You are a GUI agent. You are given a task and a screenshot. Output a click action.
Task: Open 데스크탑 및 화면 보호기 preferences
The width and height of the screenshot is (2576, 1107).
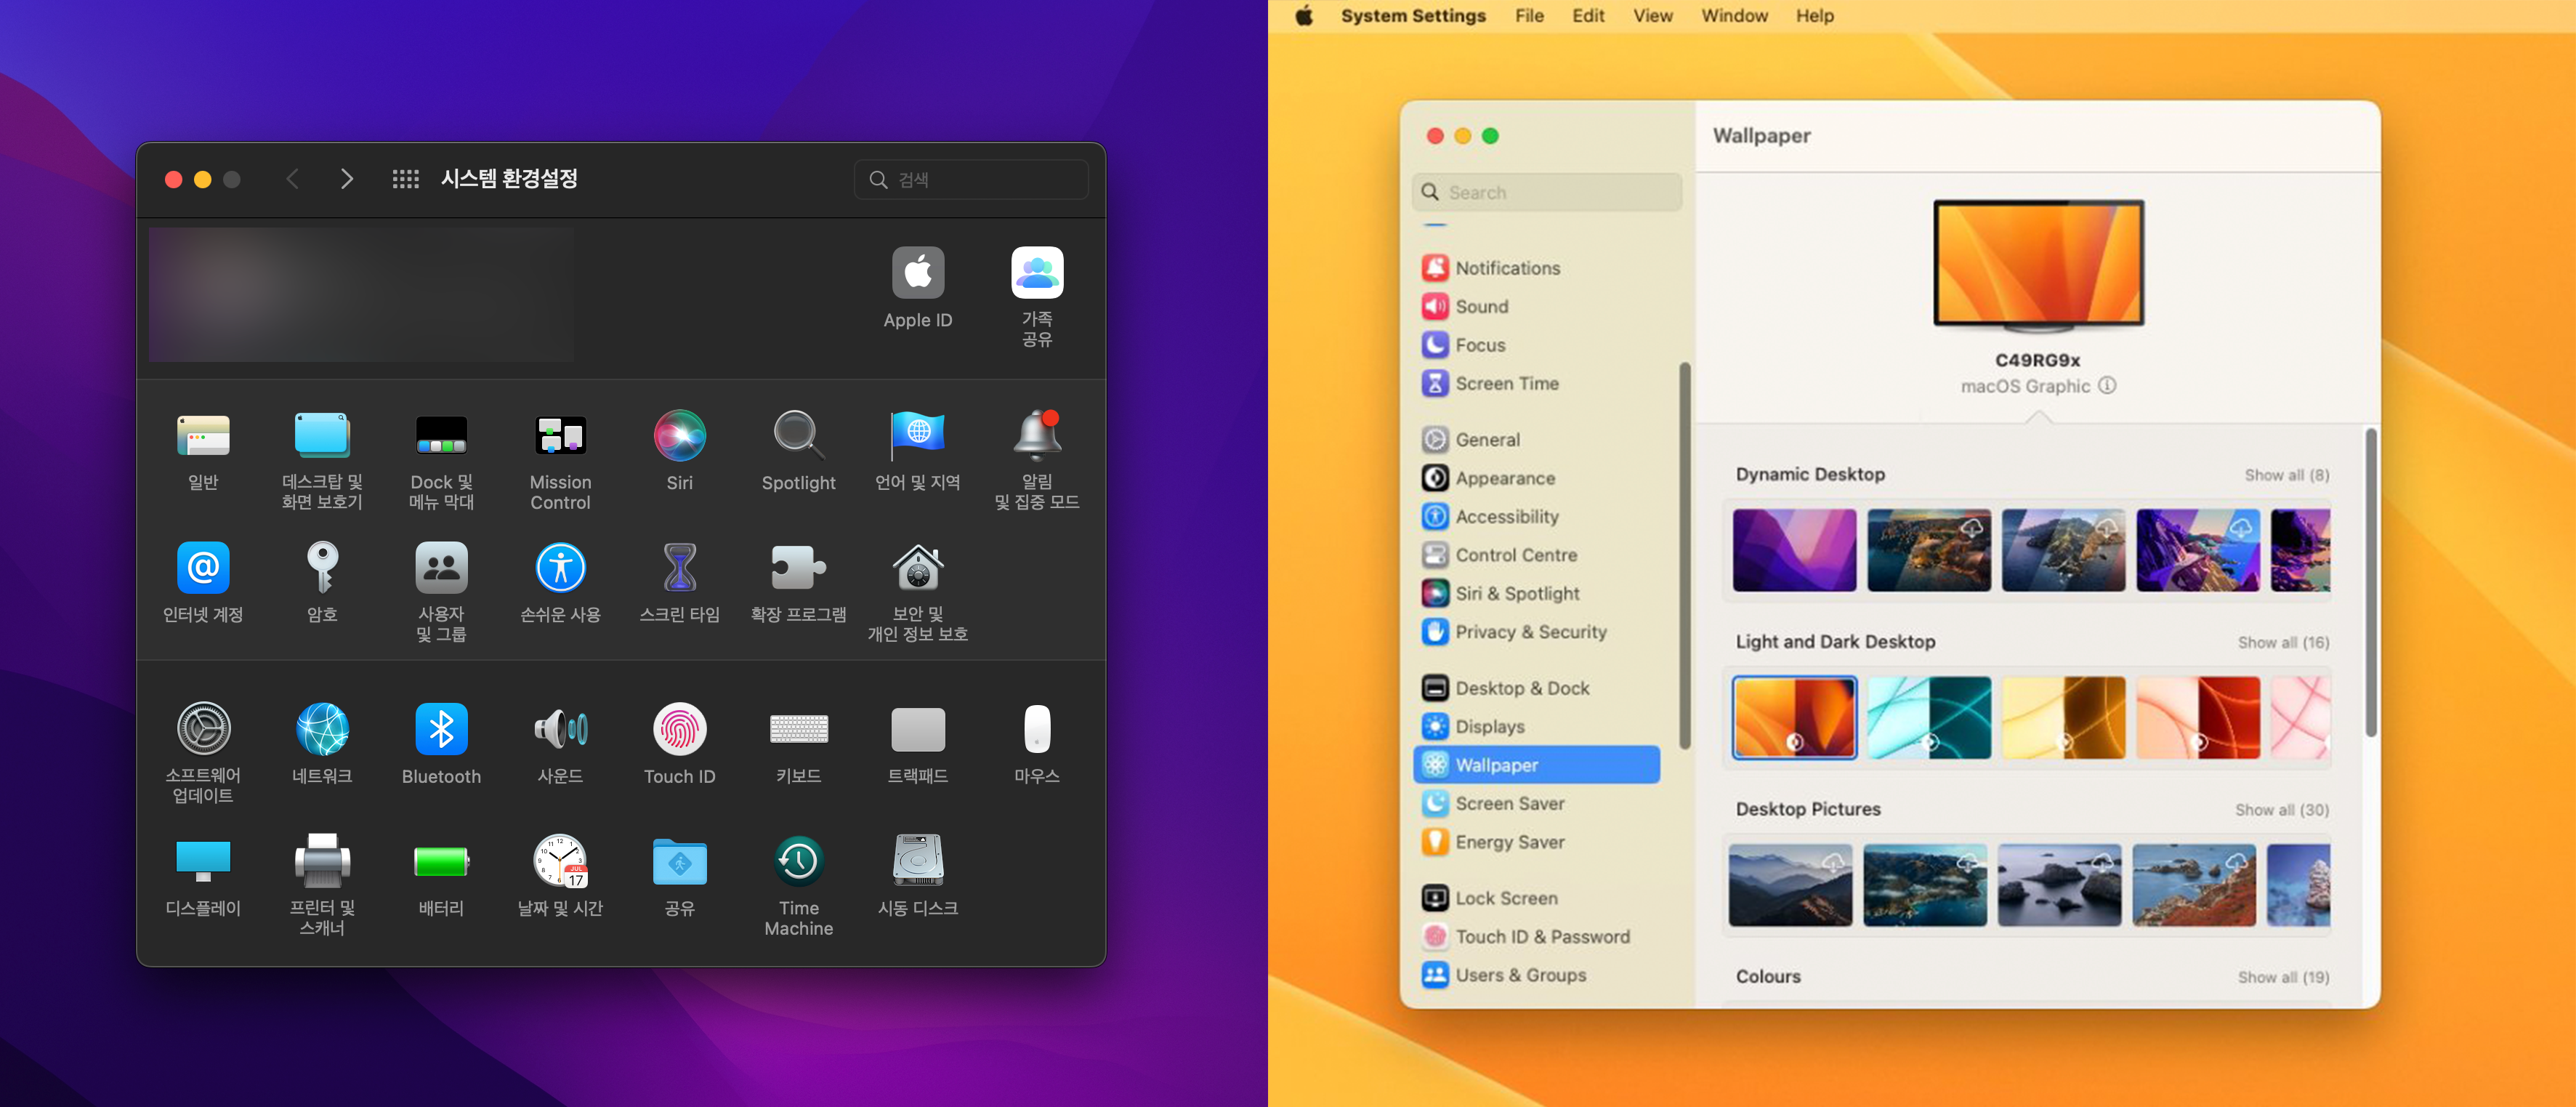(322, 435)
